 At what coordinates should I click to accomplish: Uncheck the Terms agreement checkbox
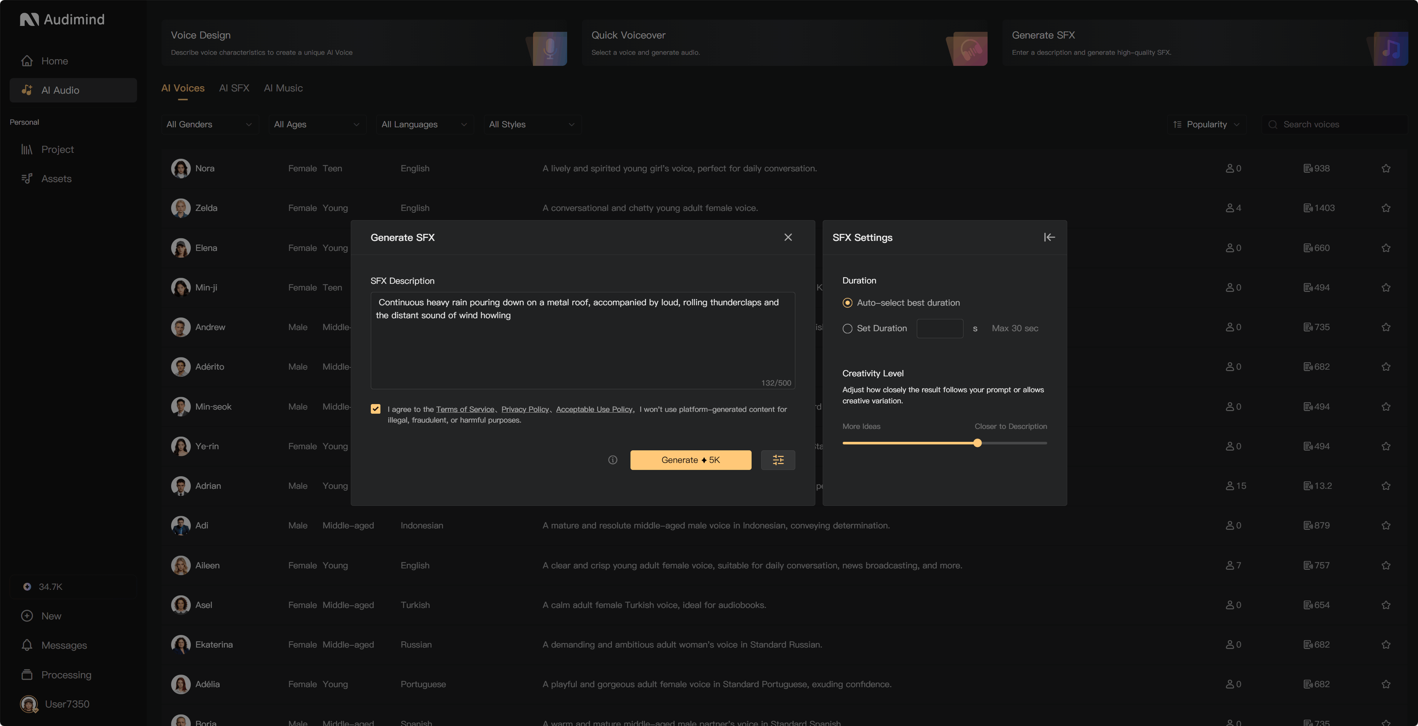coord(375,409)
